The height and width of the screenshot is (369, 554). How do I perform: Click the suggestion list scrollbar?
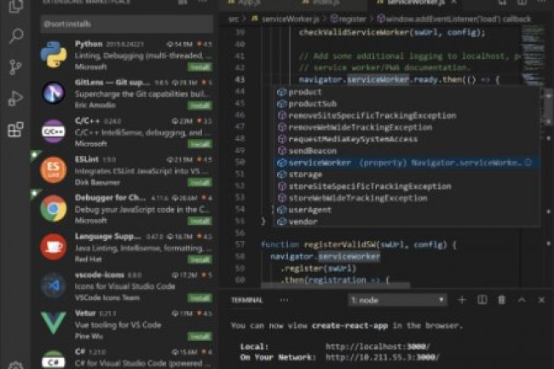548,106
